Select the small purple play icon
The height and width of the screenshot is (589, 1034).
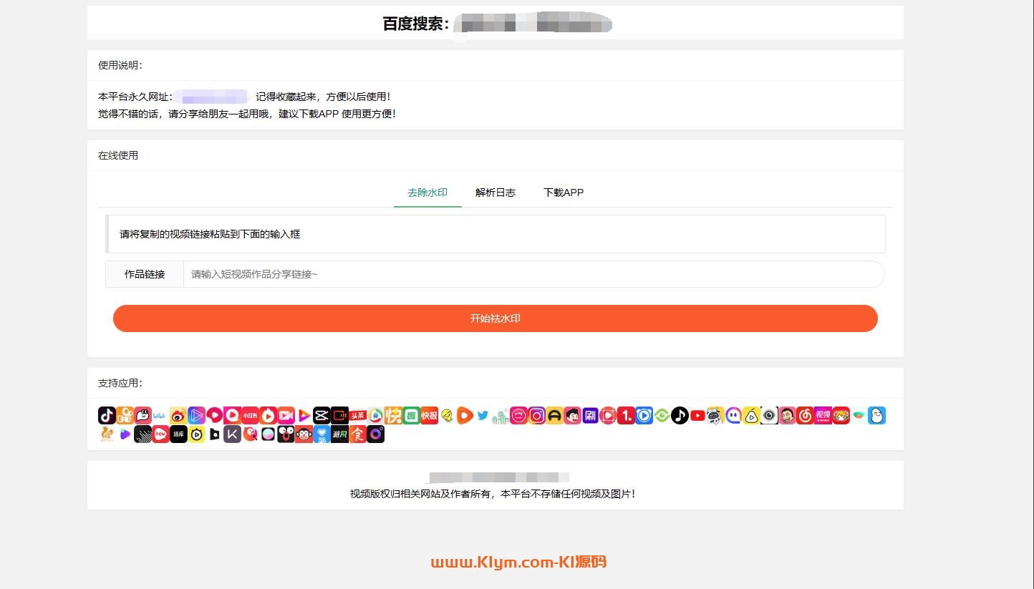pyautogui.click(x=125, y=434)
